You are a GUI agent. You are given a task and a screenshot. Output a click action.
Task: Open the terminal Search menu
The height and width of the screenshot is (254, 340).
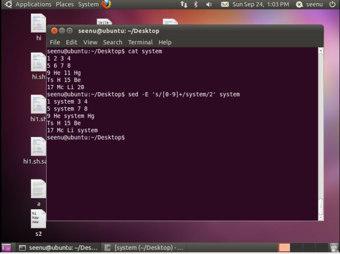coord(112,42)
